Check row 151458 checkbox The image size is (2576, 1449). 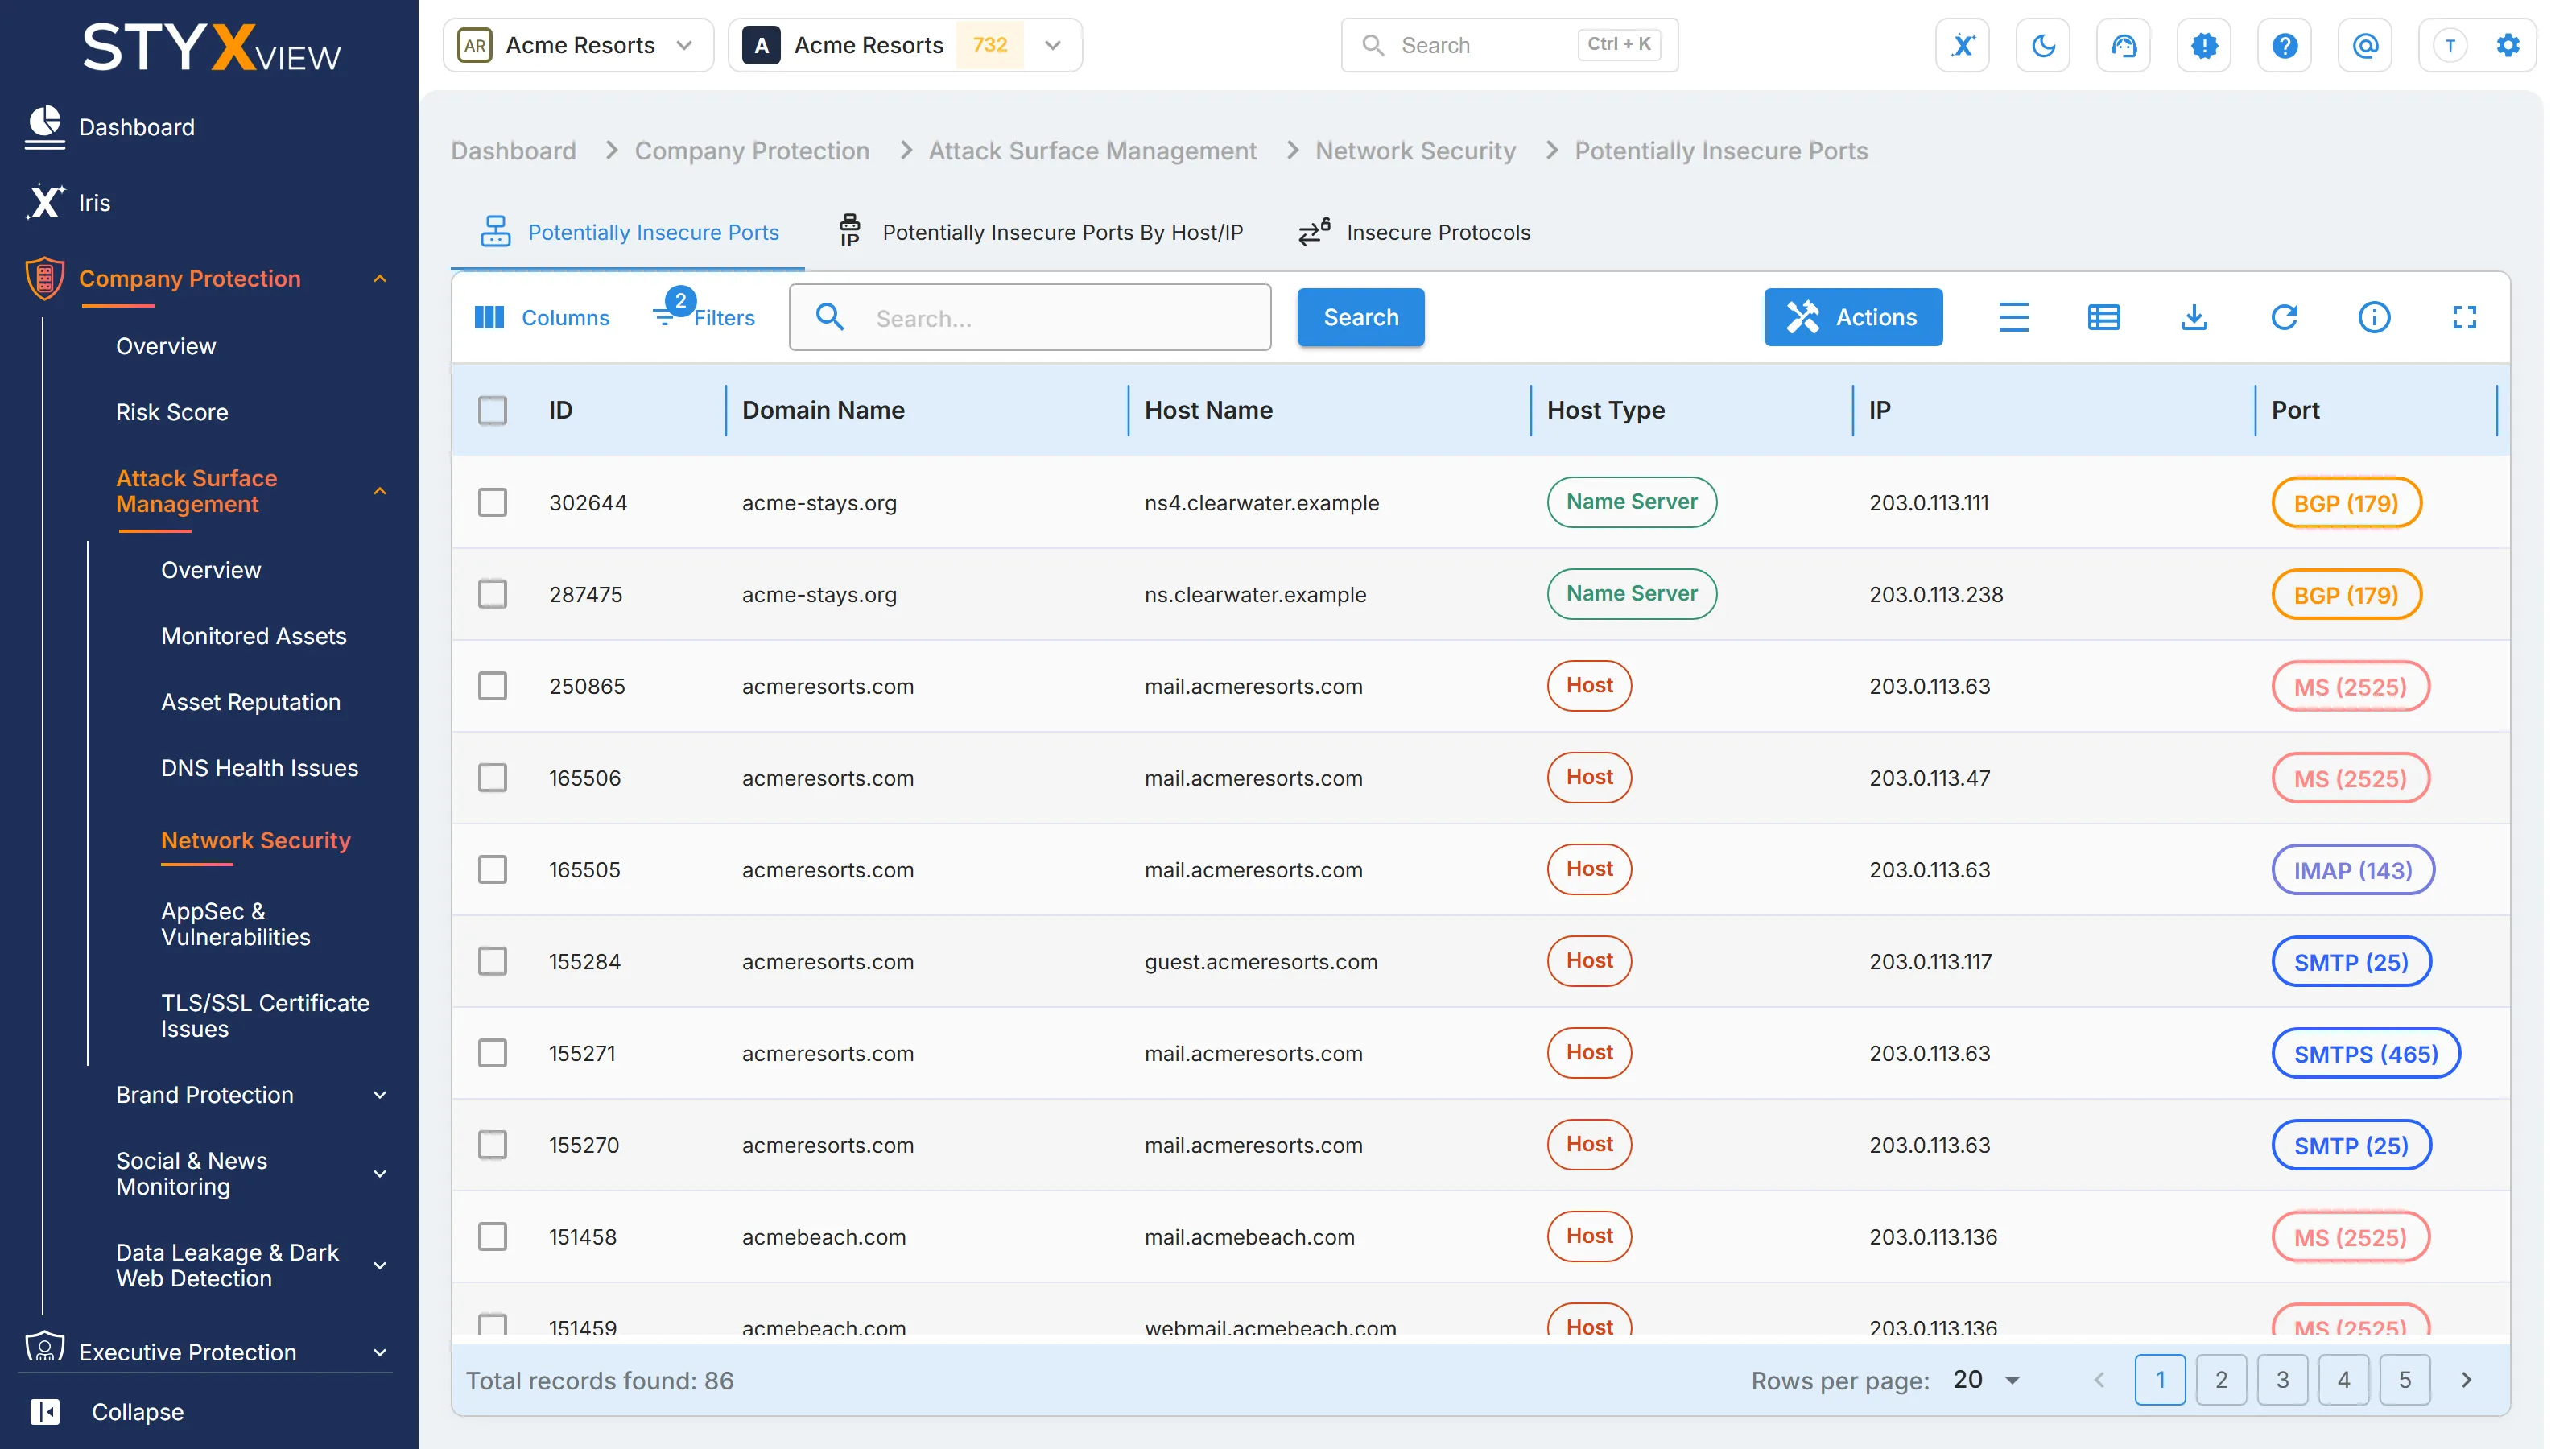coord(492,1236)
